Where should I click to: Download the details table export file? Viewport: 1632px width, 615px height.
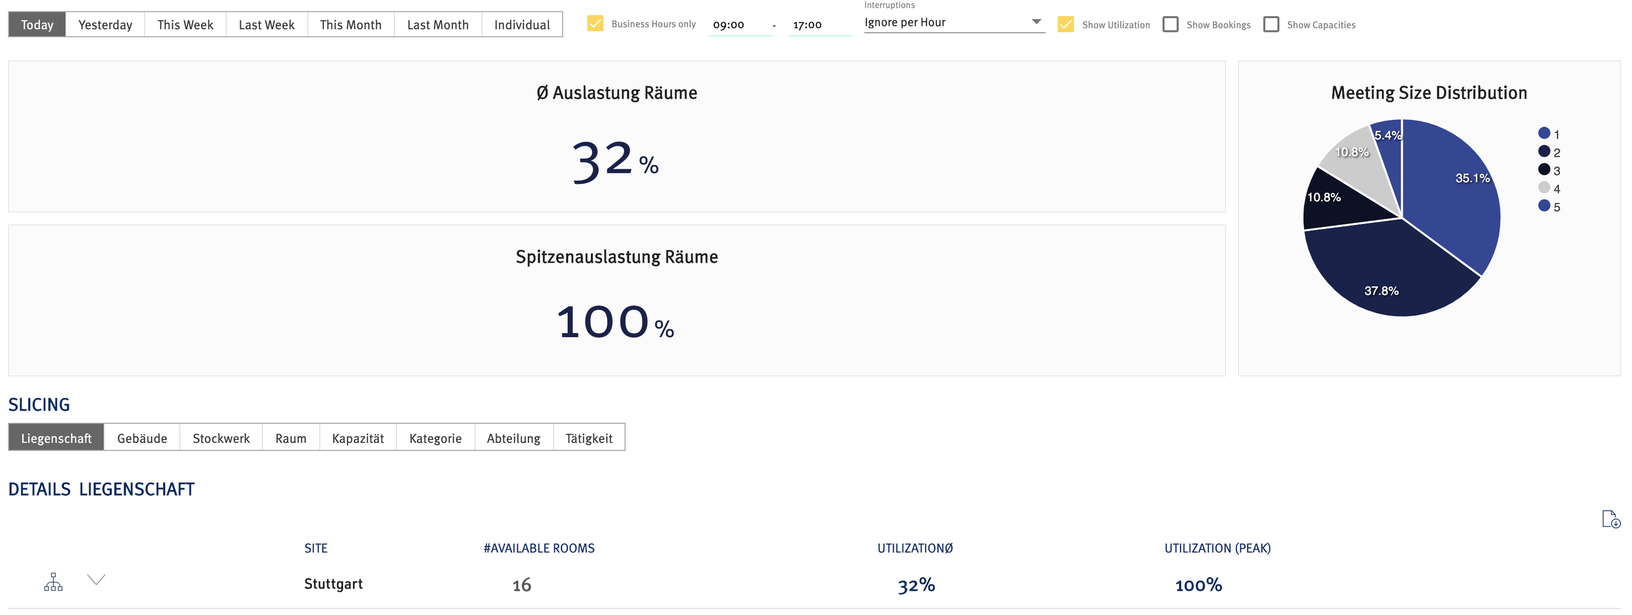click(1610, 520)
